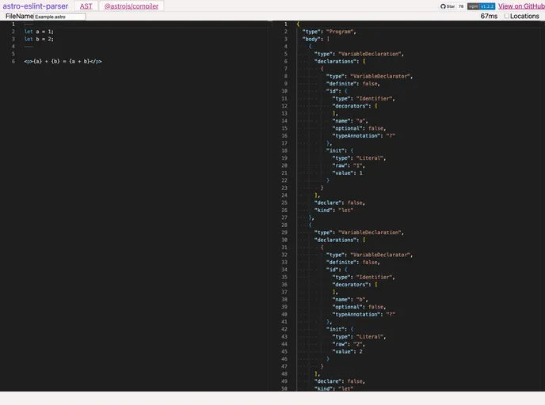
Task: Click '"type": "VariableDeclarator"' on line 8
Action: [369, 77]
